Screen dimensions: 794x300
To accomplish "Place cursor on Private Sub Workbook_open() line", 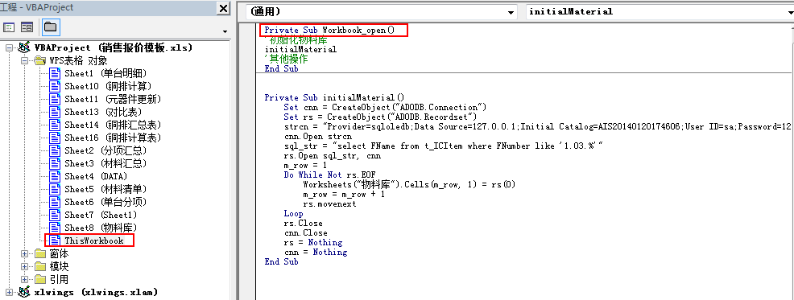I will pyautogui.click(x=329, y=31).
